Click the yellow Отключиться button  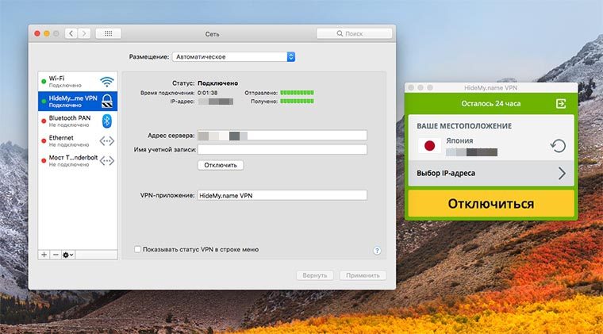[x=491, y=203]
